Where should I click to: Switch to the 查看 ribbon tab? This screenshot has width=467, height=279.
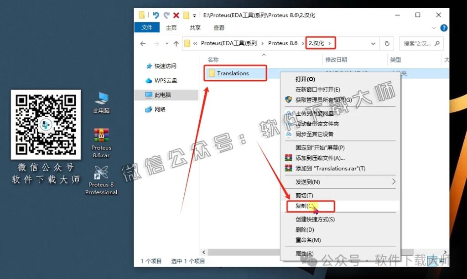(x=218, y=28)
